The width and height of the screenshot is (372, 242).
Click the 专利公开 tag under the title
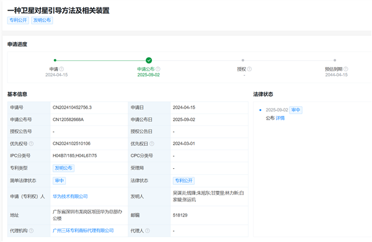(18, 20)
